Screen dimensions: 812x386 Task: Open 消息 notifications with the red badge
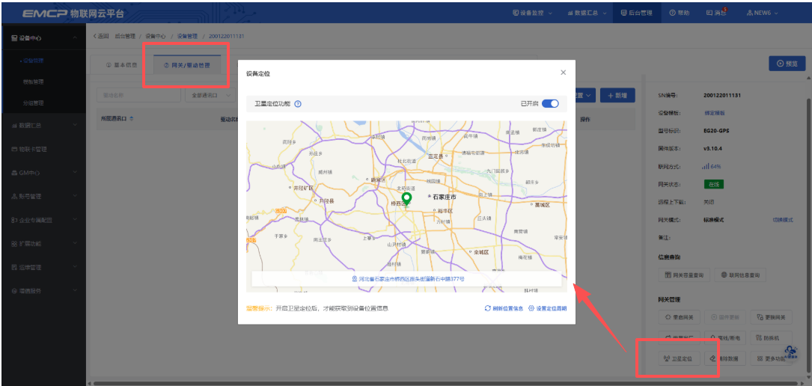(717, 13)
